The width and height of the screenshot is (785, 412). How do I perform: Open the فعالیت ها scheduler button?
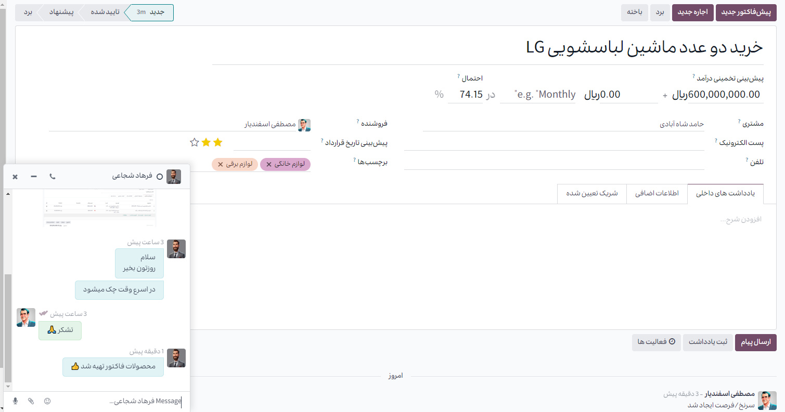[656, 342]
